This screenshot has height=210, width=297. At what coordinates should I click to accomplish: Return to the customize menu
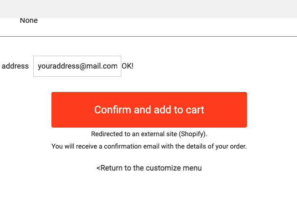click(149, 168)
